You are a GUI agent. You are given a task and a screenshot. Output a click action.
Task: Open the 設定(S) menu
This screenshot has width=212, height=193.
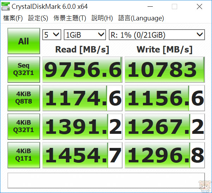tap(38, 18)
